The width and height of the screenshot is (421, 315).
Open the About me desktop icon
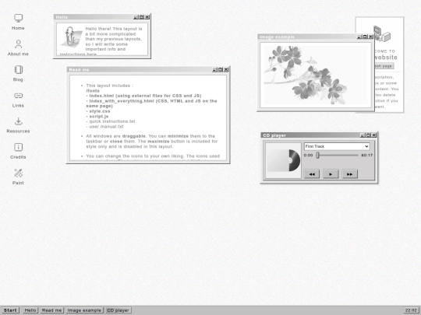point(18,47)
